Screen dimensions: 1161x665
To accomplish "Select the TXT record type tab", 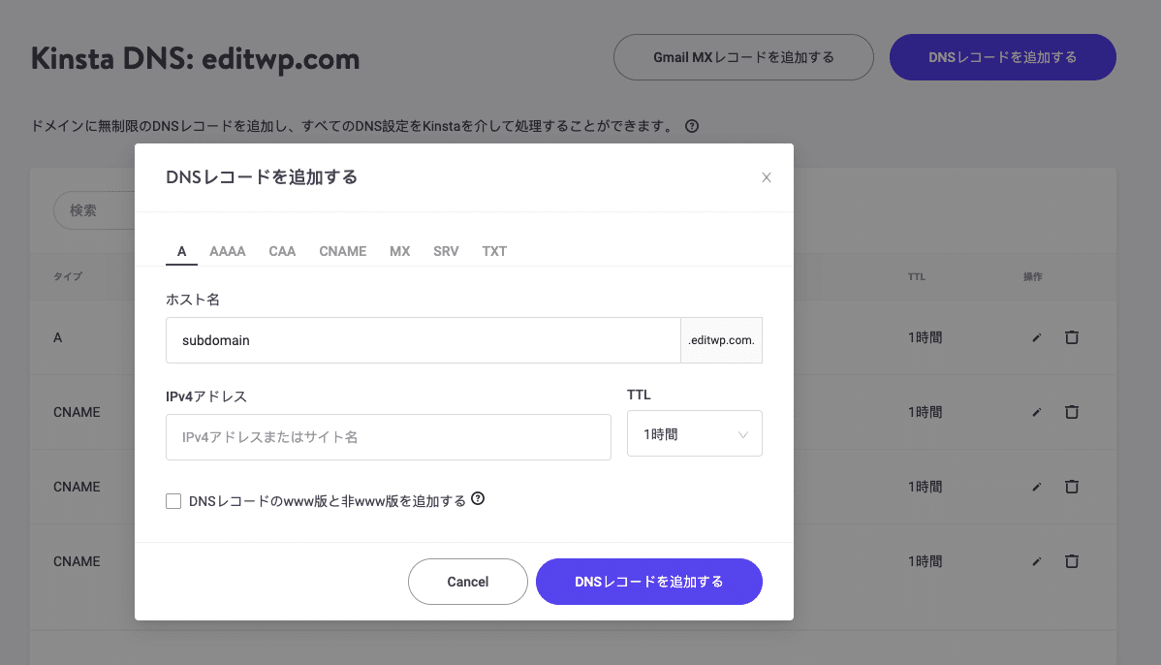I will click(494, 251).
